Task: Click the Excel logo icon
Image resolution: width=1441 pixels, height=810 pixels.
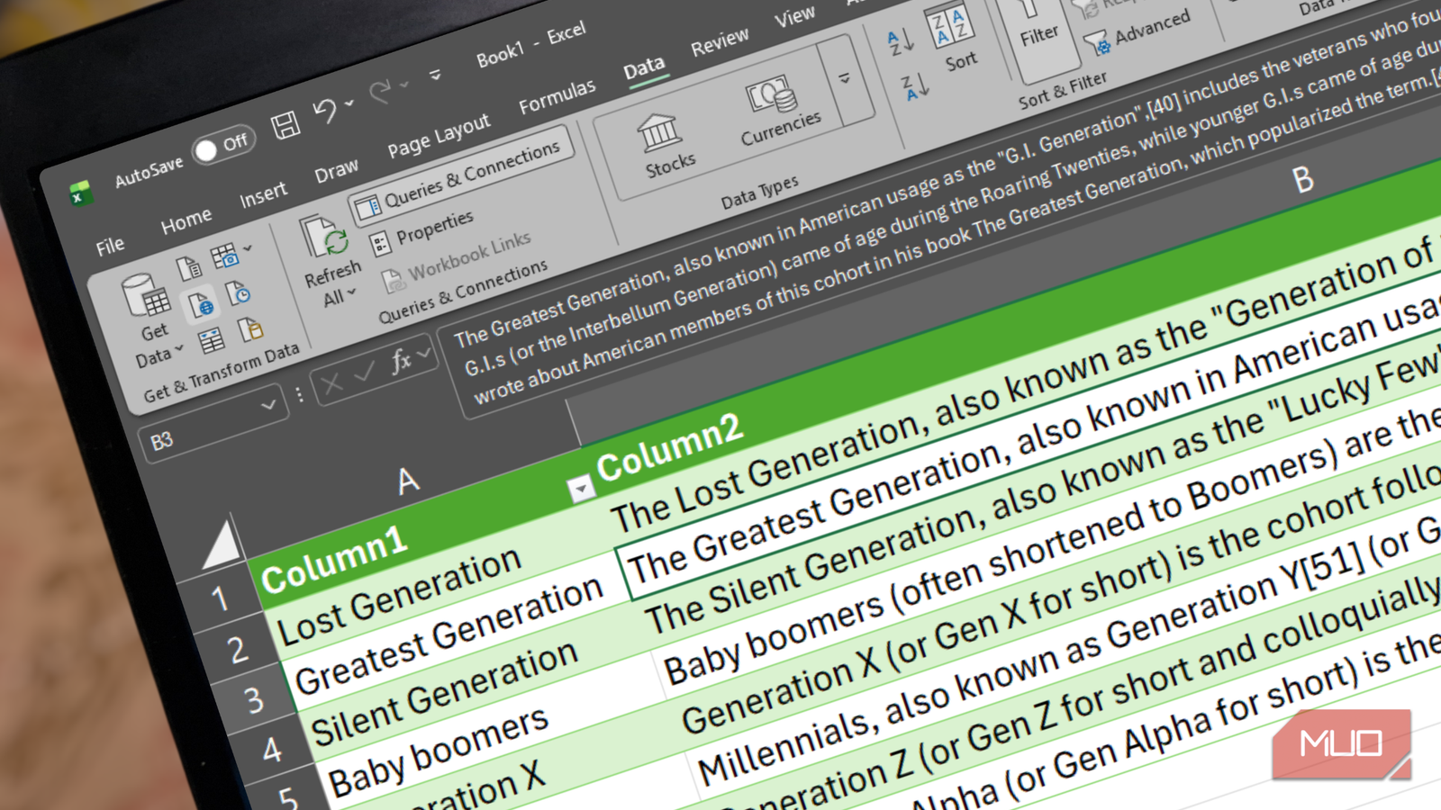Action: tap(81, 193)
